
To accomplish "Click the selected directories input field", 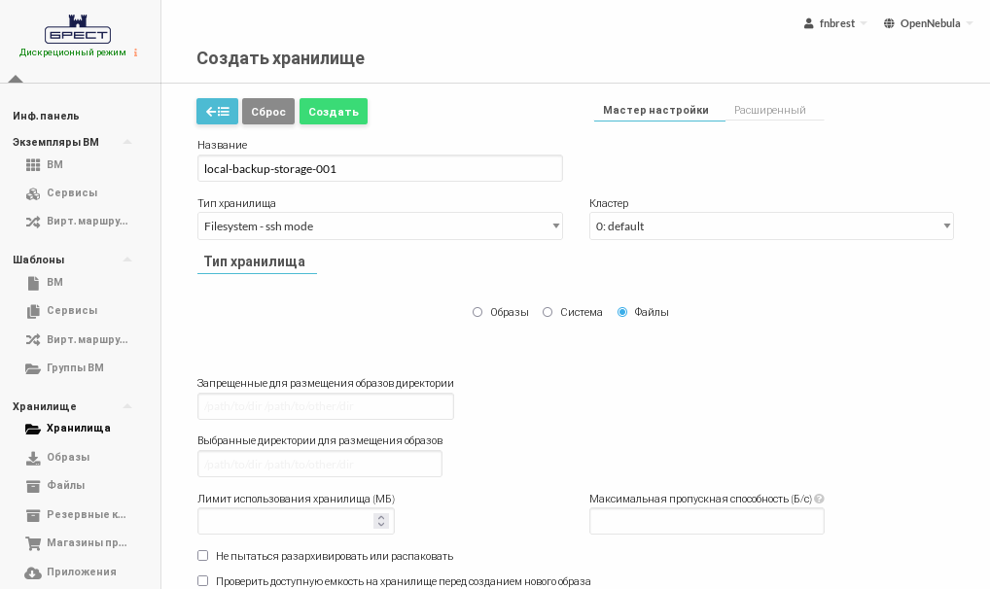I will pos(320,464).
